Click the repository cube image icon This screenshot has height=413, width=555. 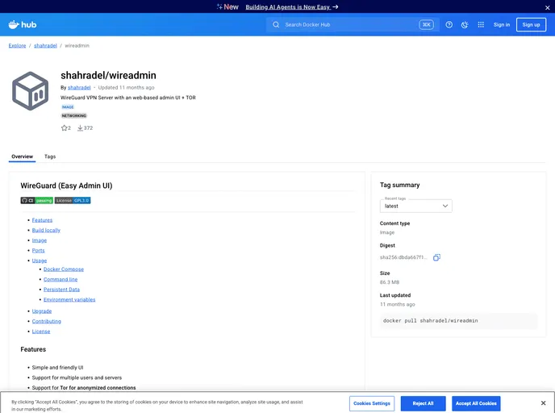[30, 91]
